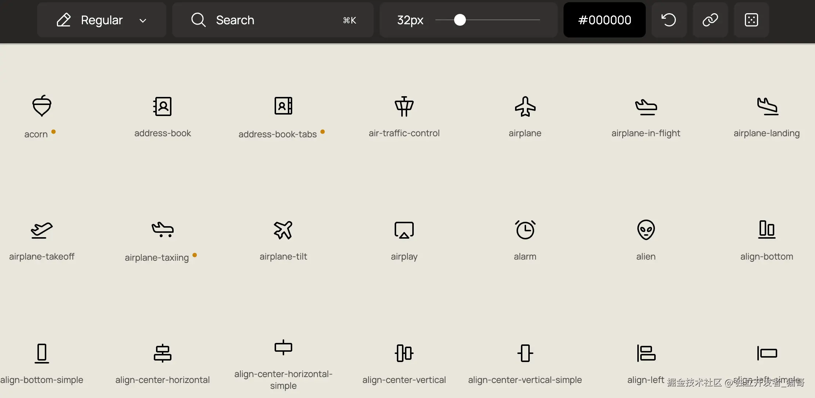Select the address-book icon
815x398 pixels.
pos(162,106)
